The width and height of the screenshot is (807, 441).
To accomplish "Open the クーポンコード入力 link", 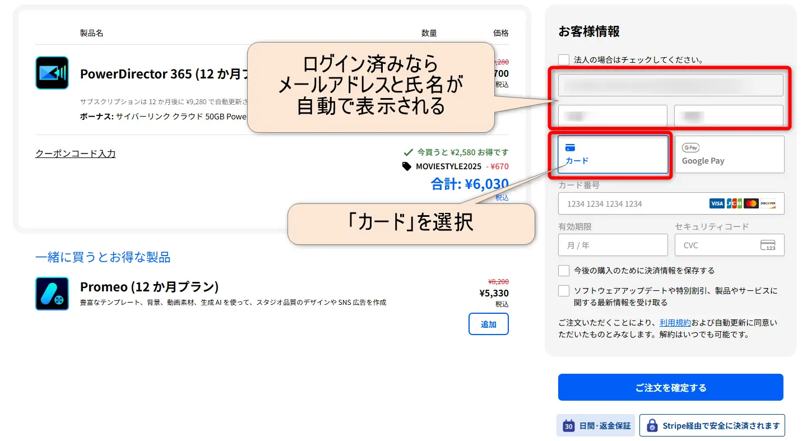I will pyautogui.click(x=75, y=154).
